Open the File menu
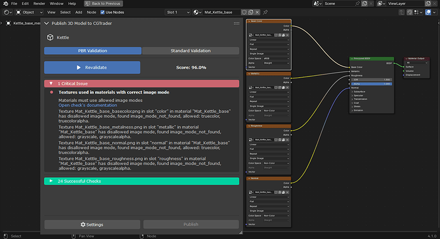440x239 pixels. pyautogui.click(x=14, y=4)
